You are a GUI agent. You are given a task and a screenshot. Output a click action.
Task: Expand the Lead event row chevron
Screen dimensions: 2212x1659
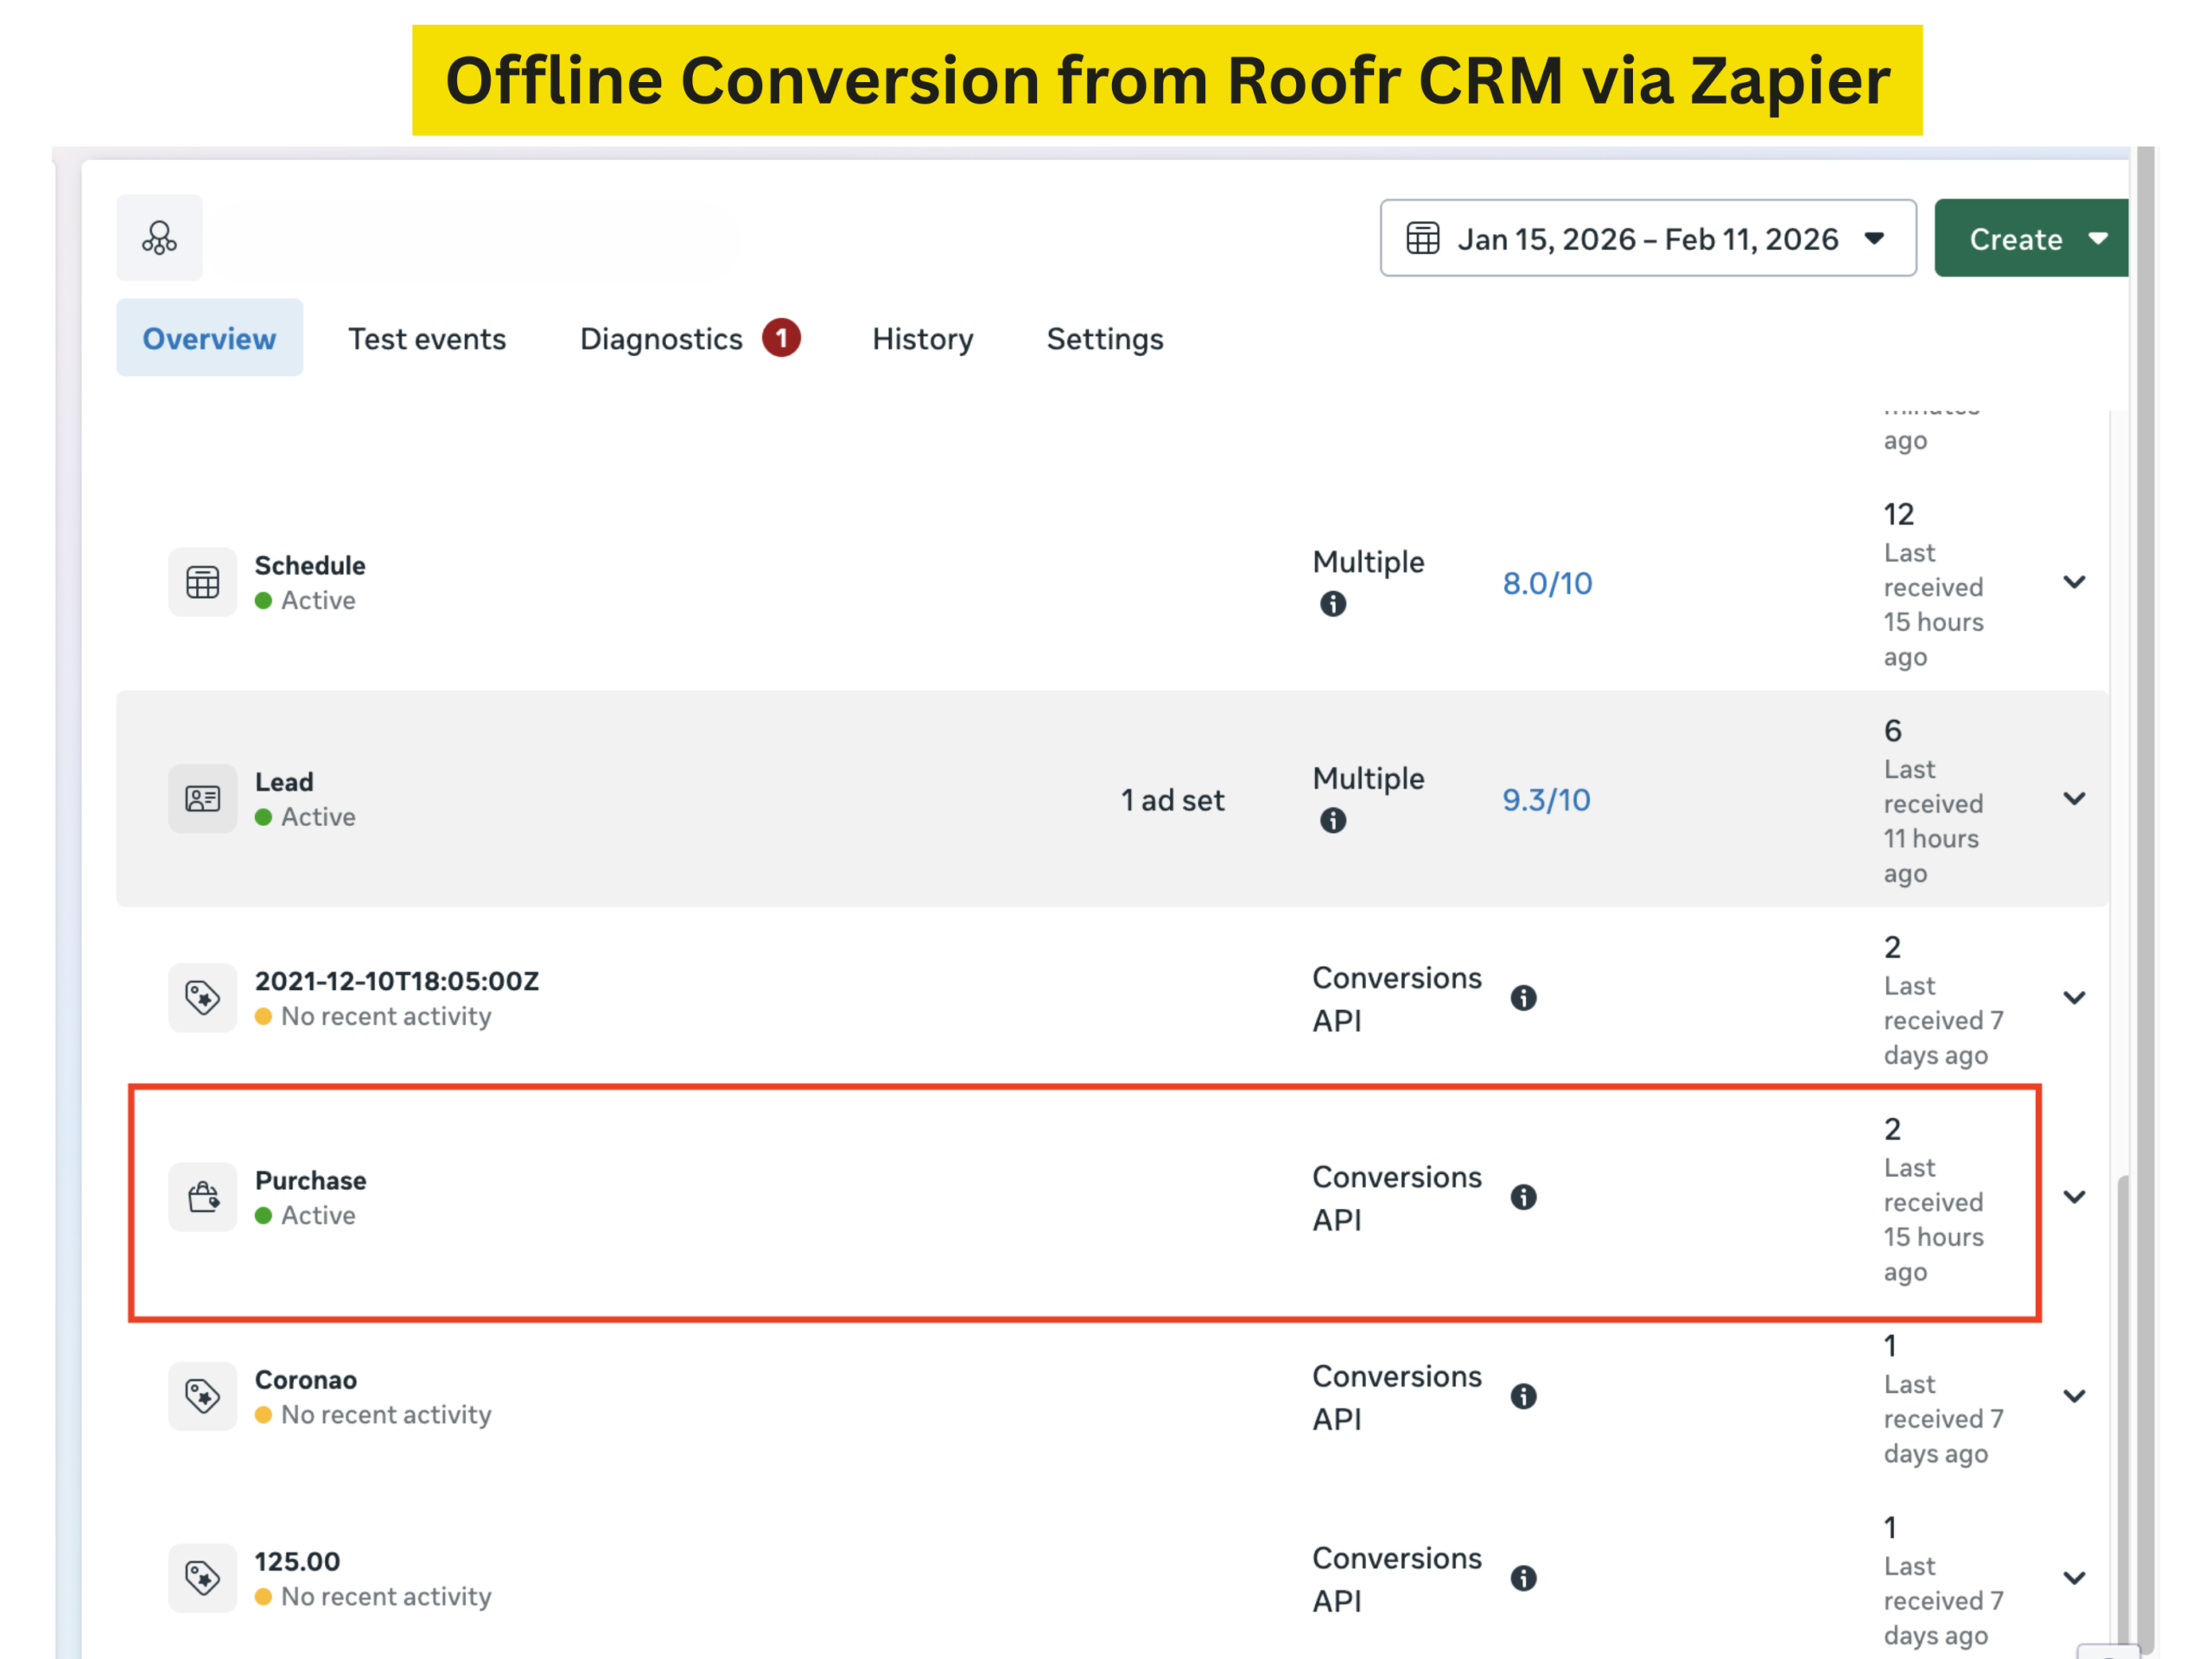point(2074,799)
